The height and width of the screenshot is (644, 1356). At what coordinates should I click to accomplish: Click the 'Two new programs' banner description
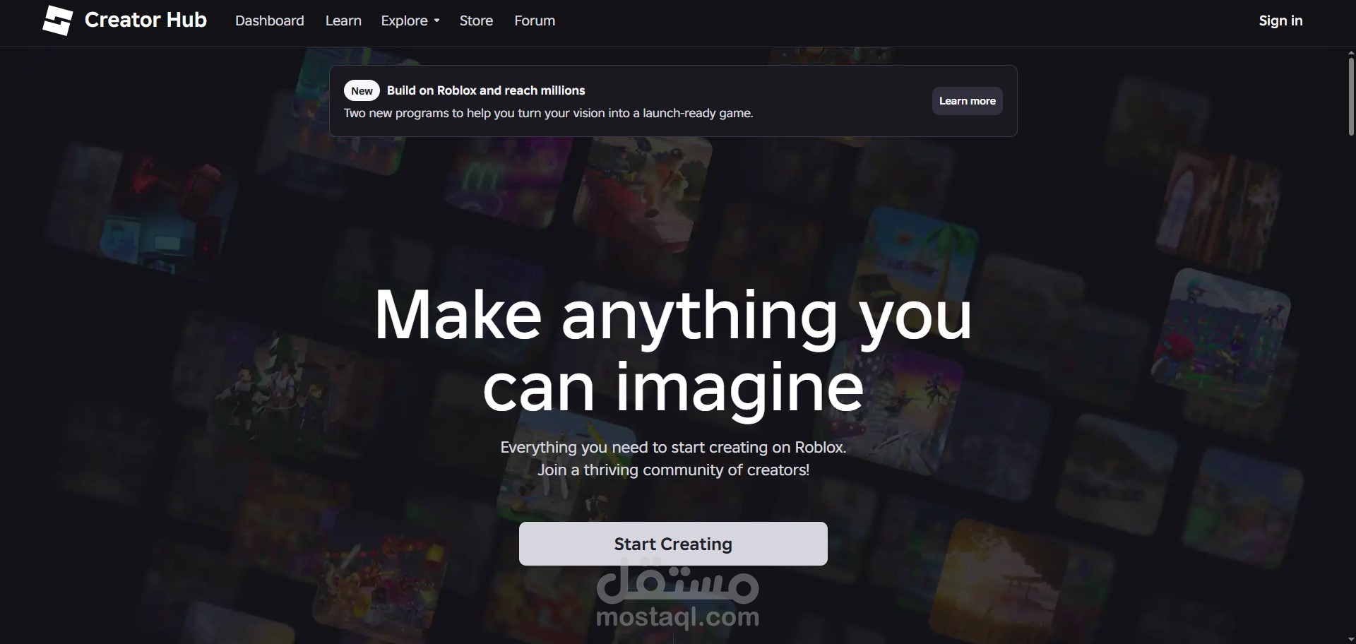tap(549, 113)
